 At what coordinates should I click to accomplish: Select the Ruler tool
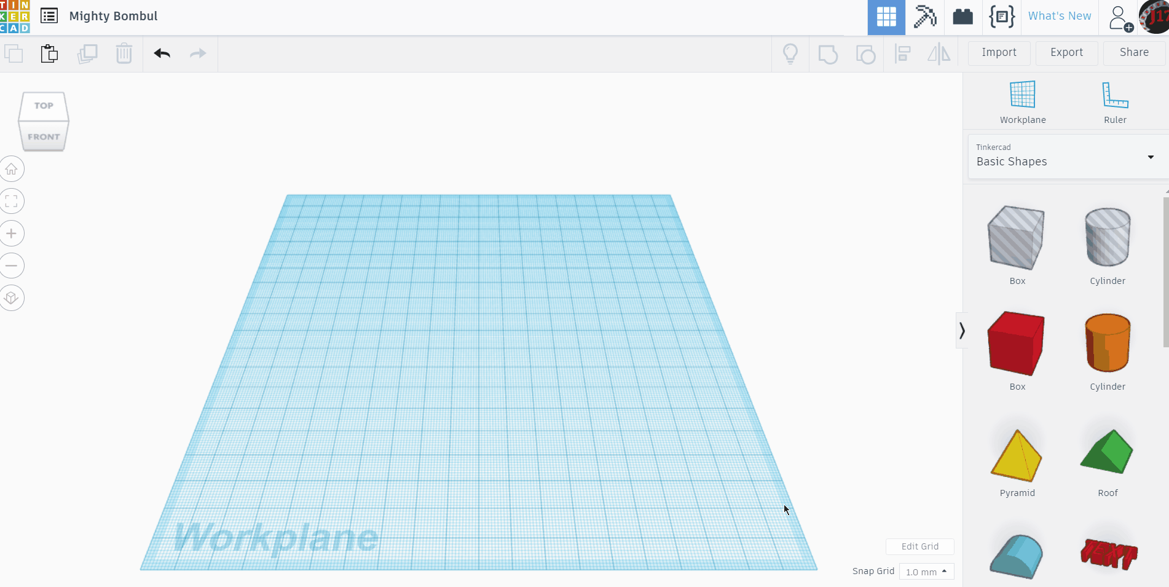[x=1114, y=100]
